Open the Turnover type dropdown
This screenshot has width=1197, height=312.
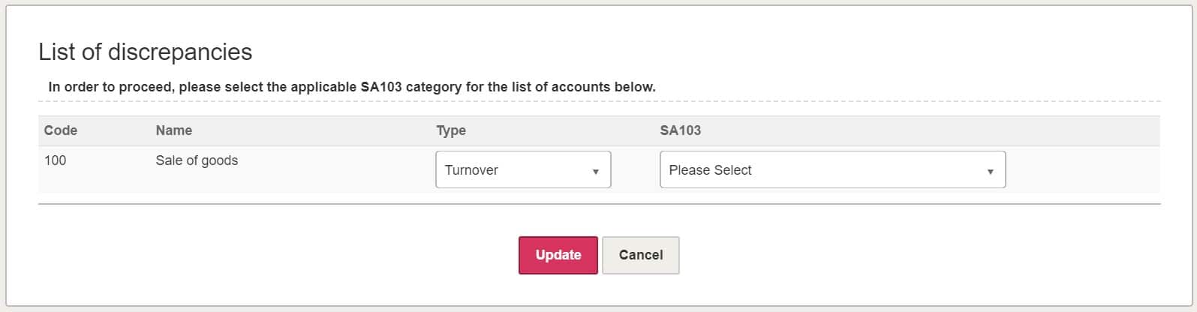coord(523,169)
